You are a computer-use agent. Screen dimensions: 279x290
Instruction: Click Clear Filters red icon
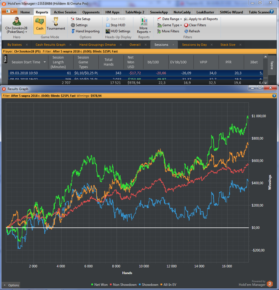pos(186,25)
